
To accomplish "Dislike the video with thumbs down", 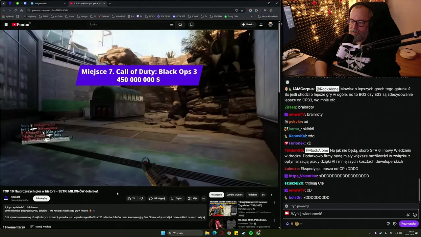I will click(141, 198).
